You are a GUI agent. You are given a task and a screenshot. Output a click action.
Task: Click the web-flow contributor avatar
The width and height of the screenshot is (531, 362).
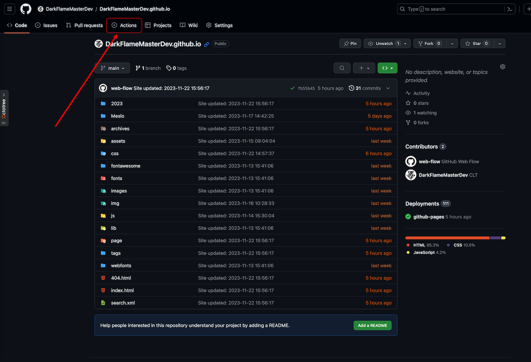tap(411, 162)
